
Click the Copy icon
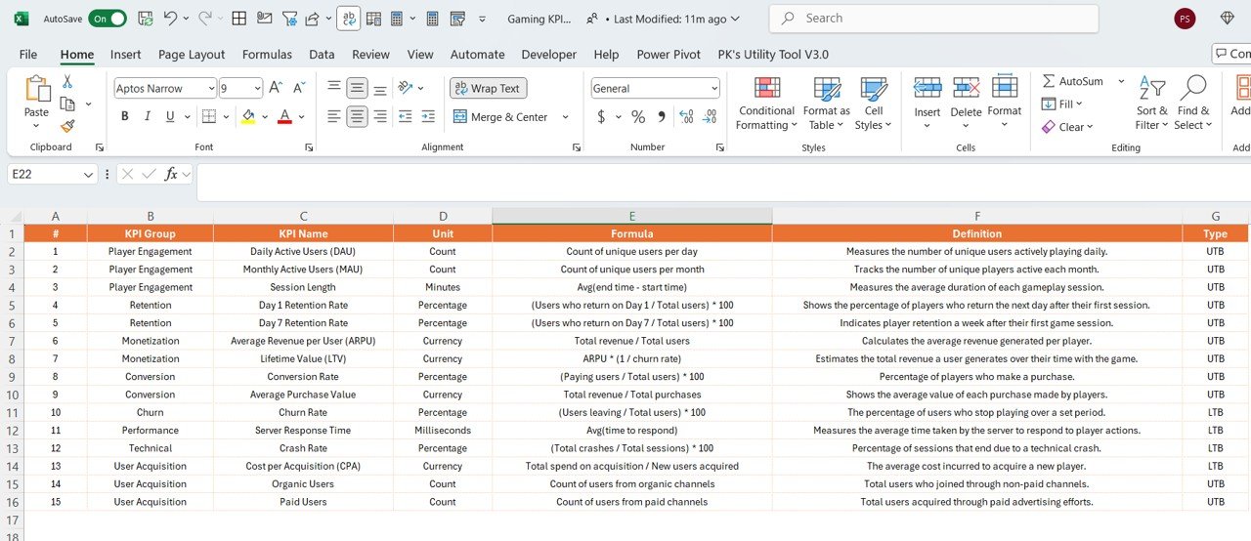[x=67, y=104]
